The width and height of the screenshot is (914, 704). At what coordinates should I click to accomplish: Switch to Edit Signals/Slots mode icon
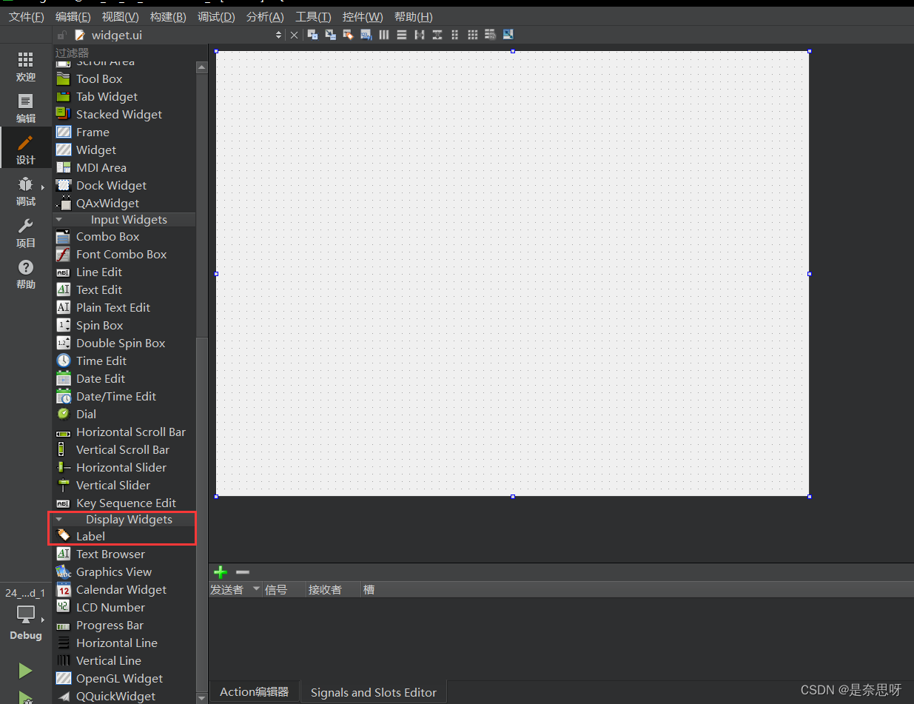[x=330, y=35]
